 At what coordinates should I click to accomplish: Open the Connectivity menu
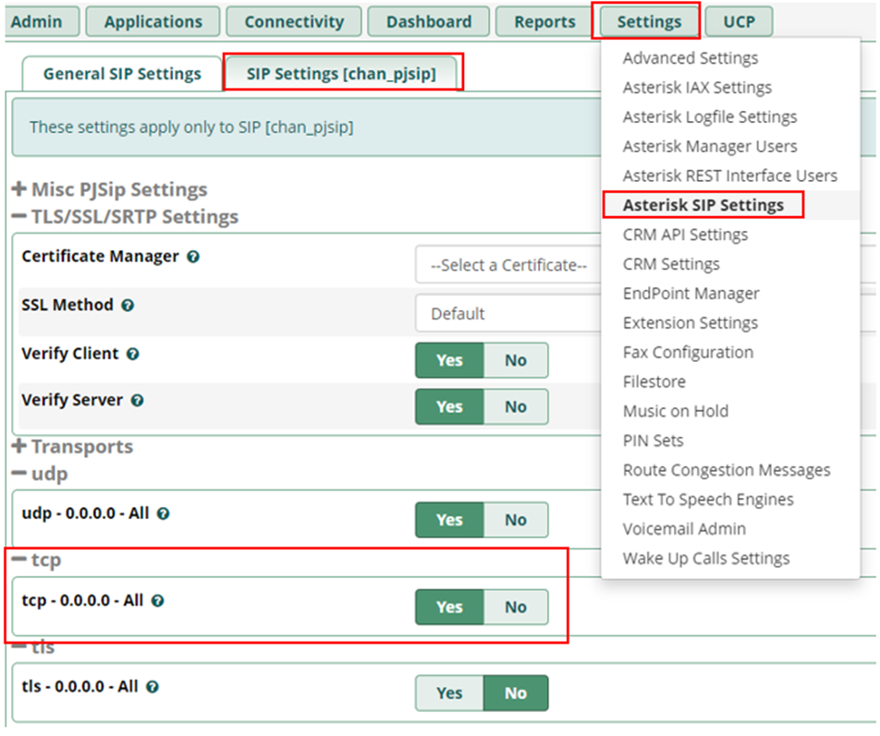[294, 22]
